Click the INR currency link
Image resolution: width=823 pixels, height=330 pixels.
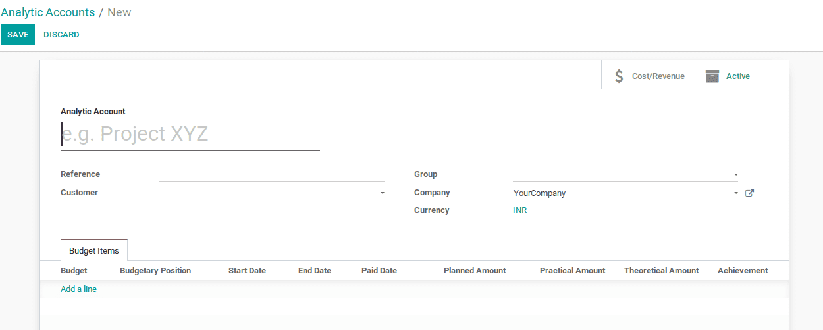pyautogui.click(x=519, y=210)
